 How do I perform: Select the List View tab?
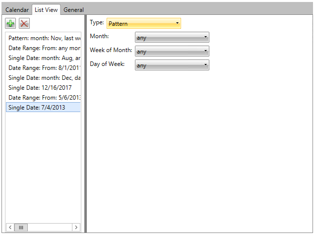(46, 10)
